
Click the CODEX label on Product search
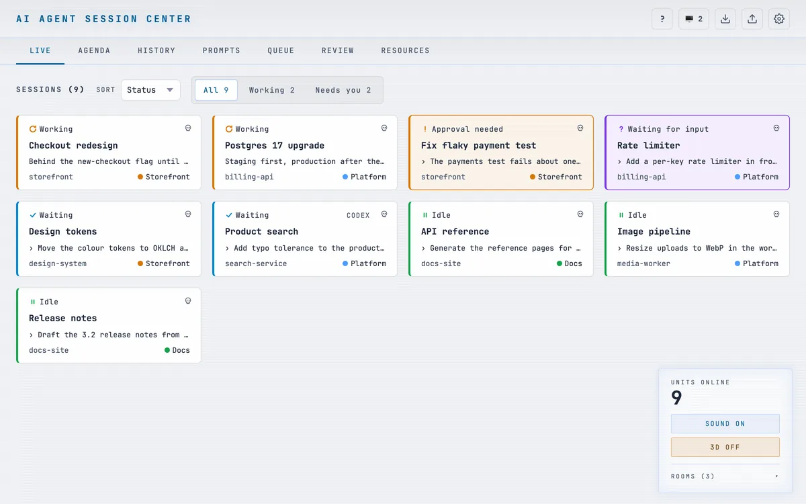click(x=358, y=215)
